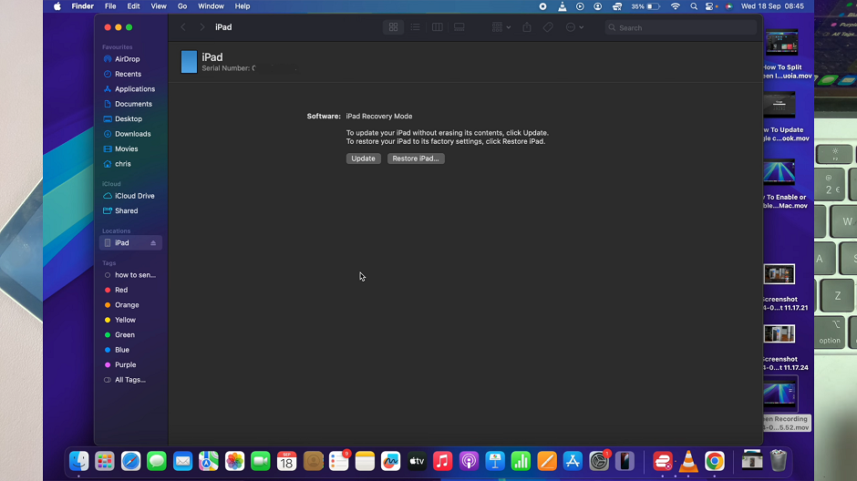
Task: Open Downloads folder in sidebar
Action: click(133, 134)
